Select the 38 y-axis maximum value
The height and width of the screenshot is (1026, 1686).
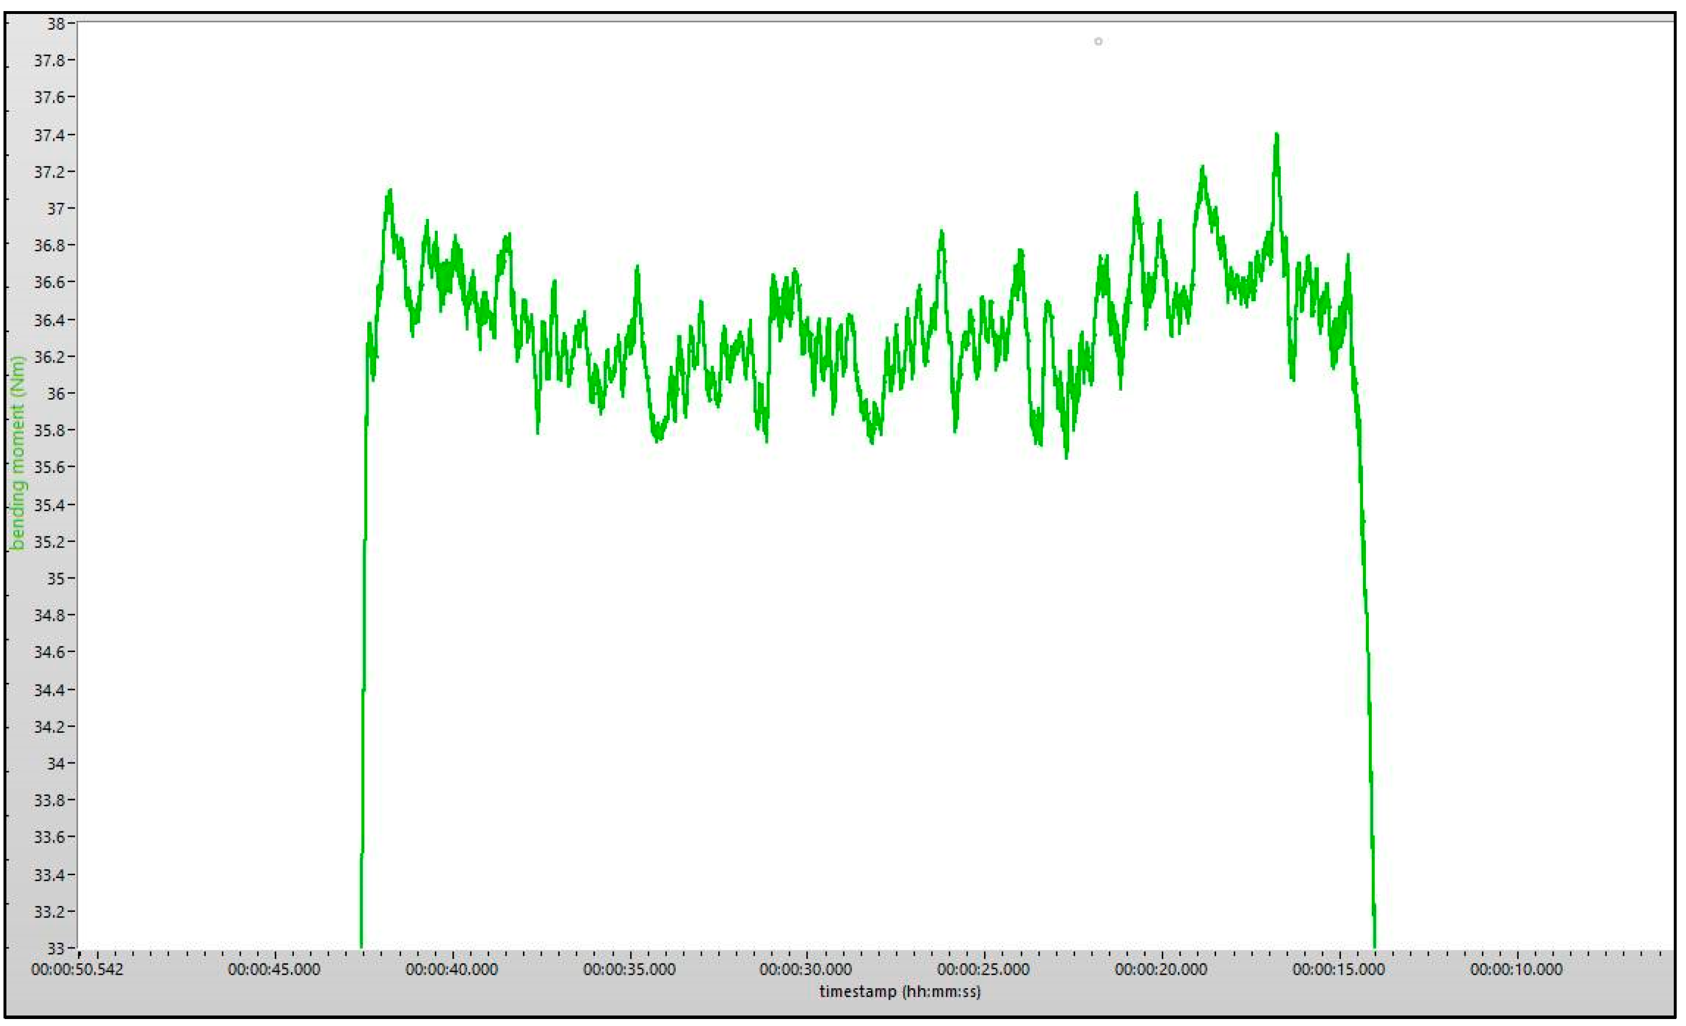point(55,24)
